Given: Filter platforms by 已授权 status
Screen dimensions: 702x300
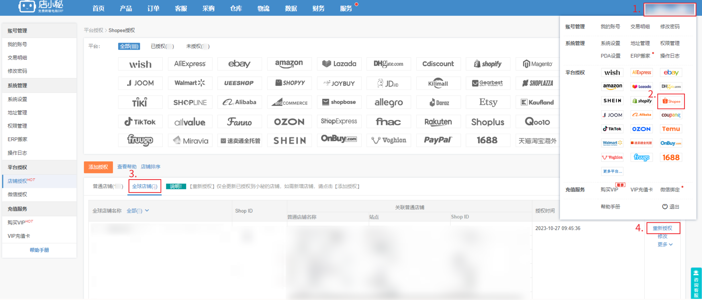Looking at the screenshot, I should 162,46.
